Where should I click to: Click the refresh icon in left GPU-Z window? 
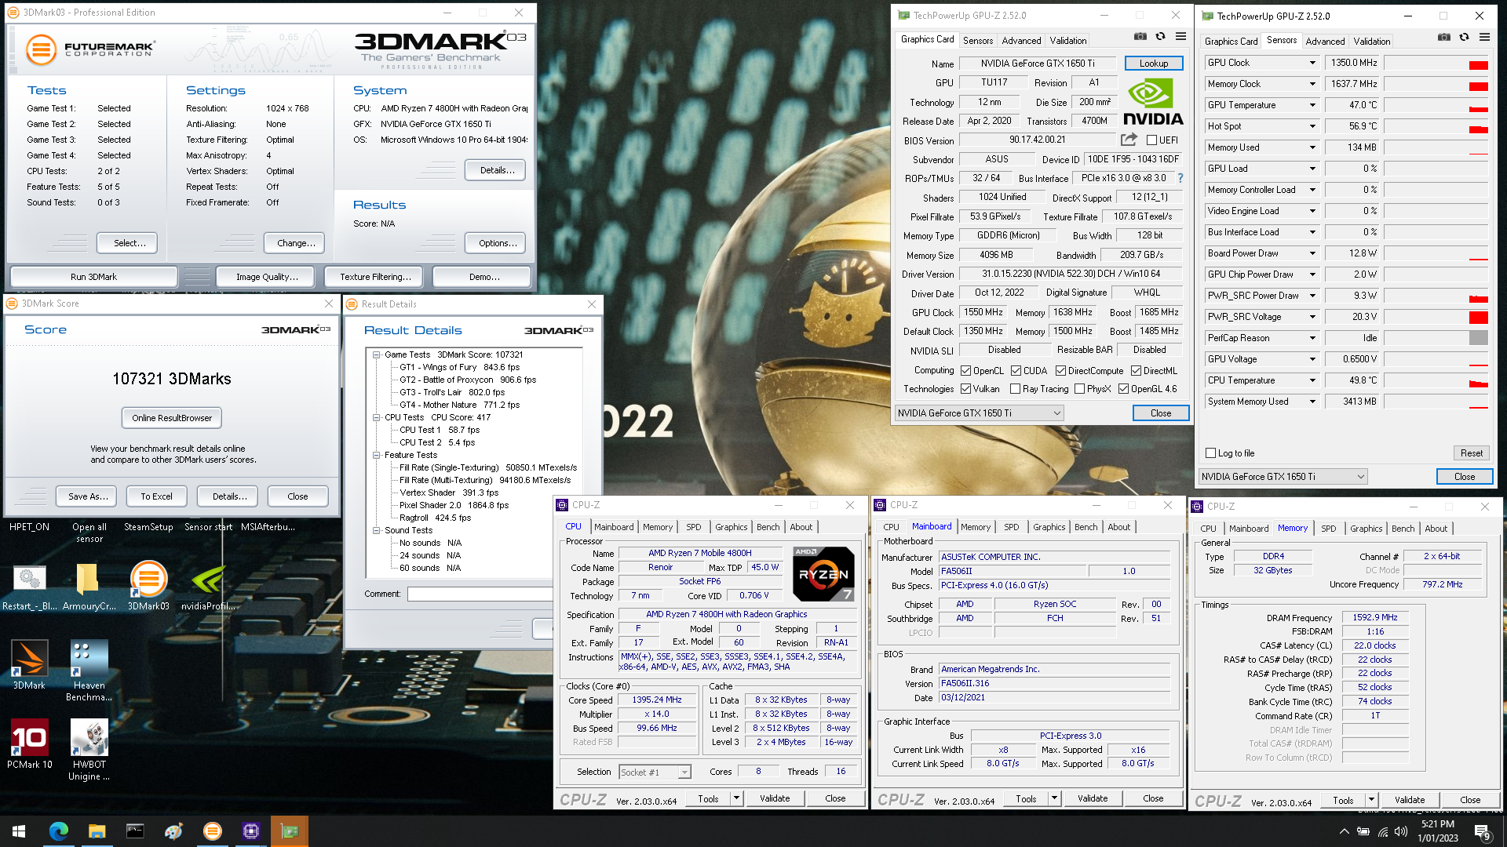point(1160,36)
